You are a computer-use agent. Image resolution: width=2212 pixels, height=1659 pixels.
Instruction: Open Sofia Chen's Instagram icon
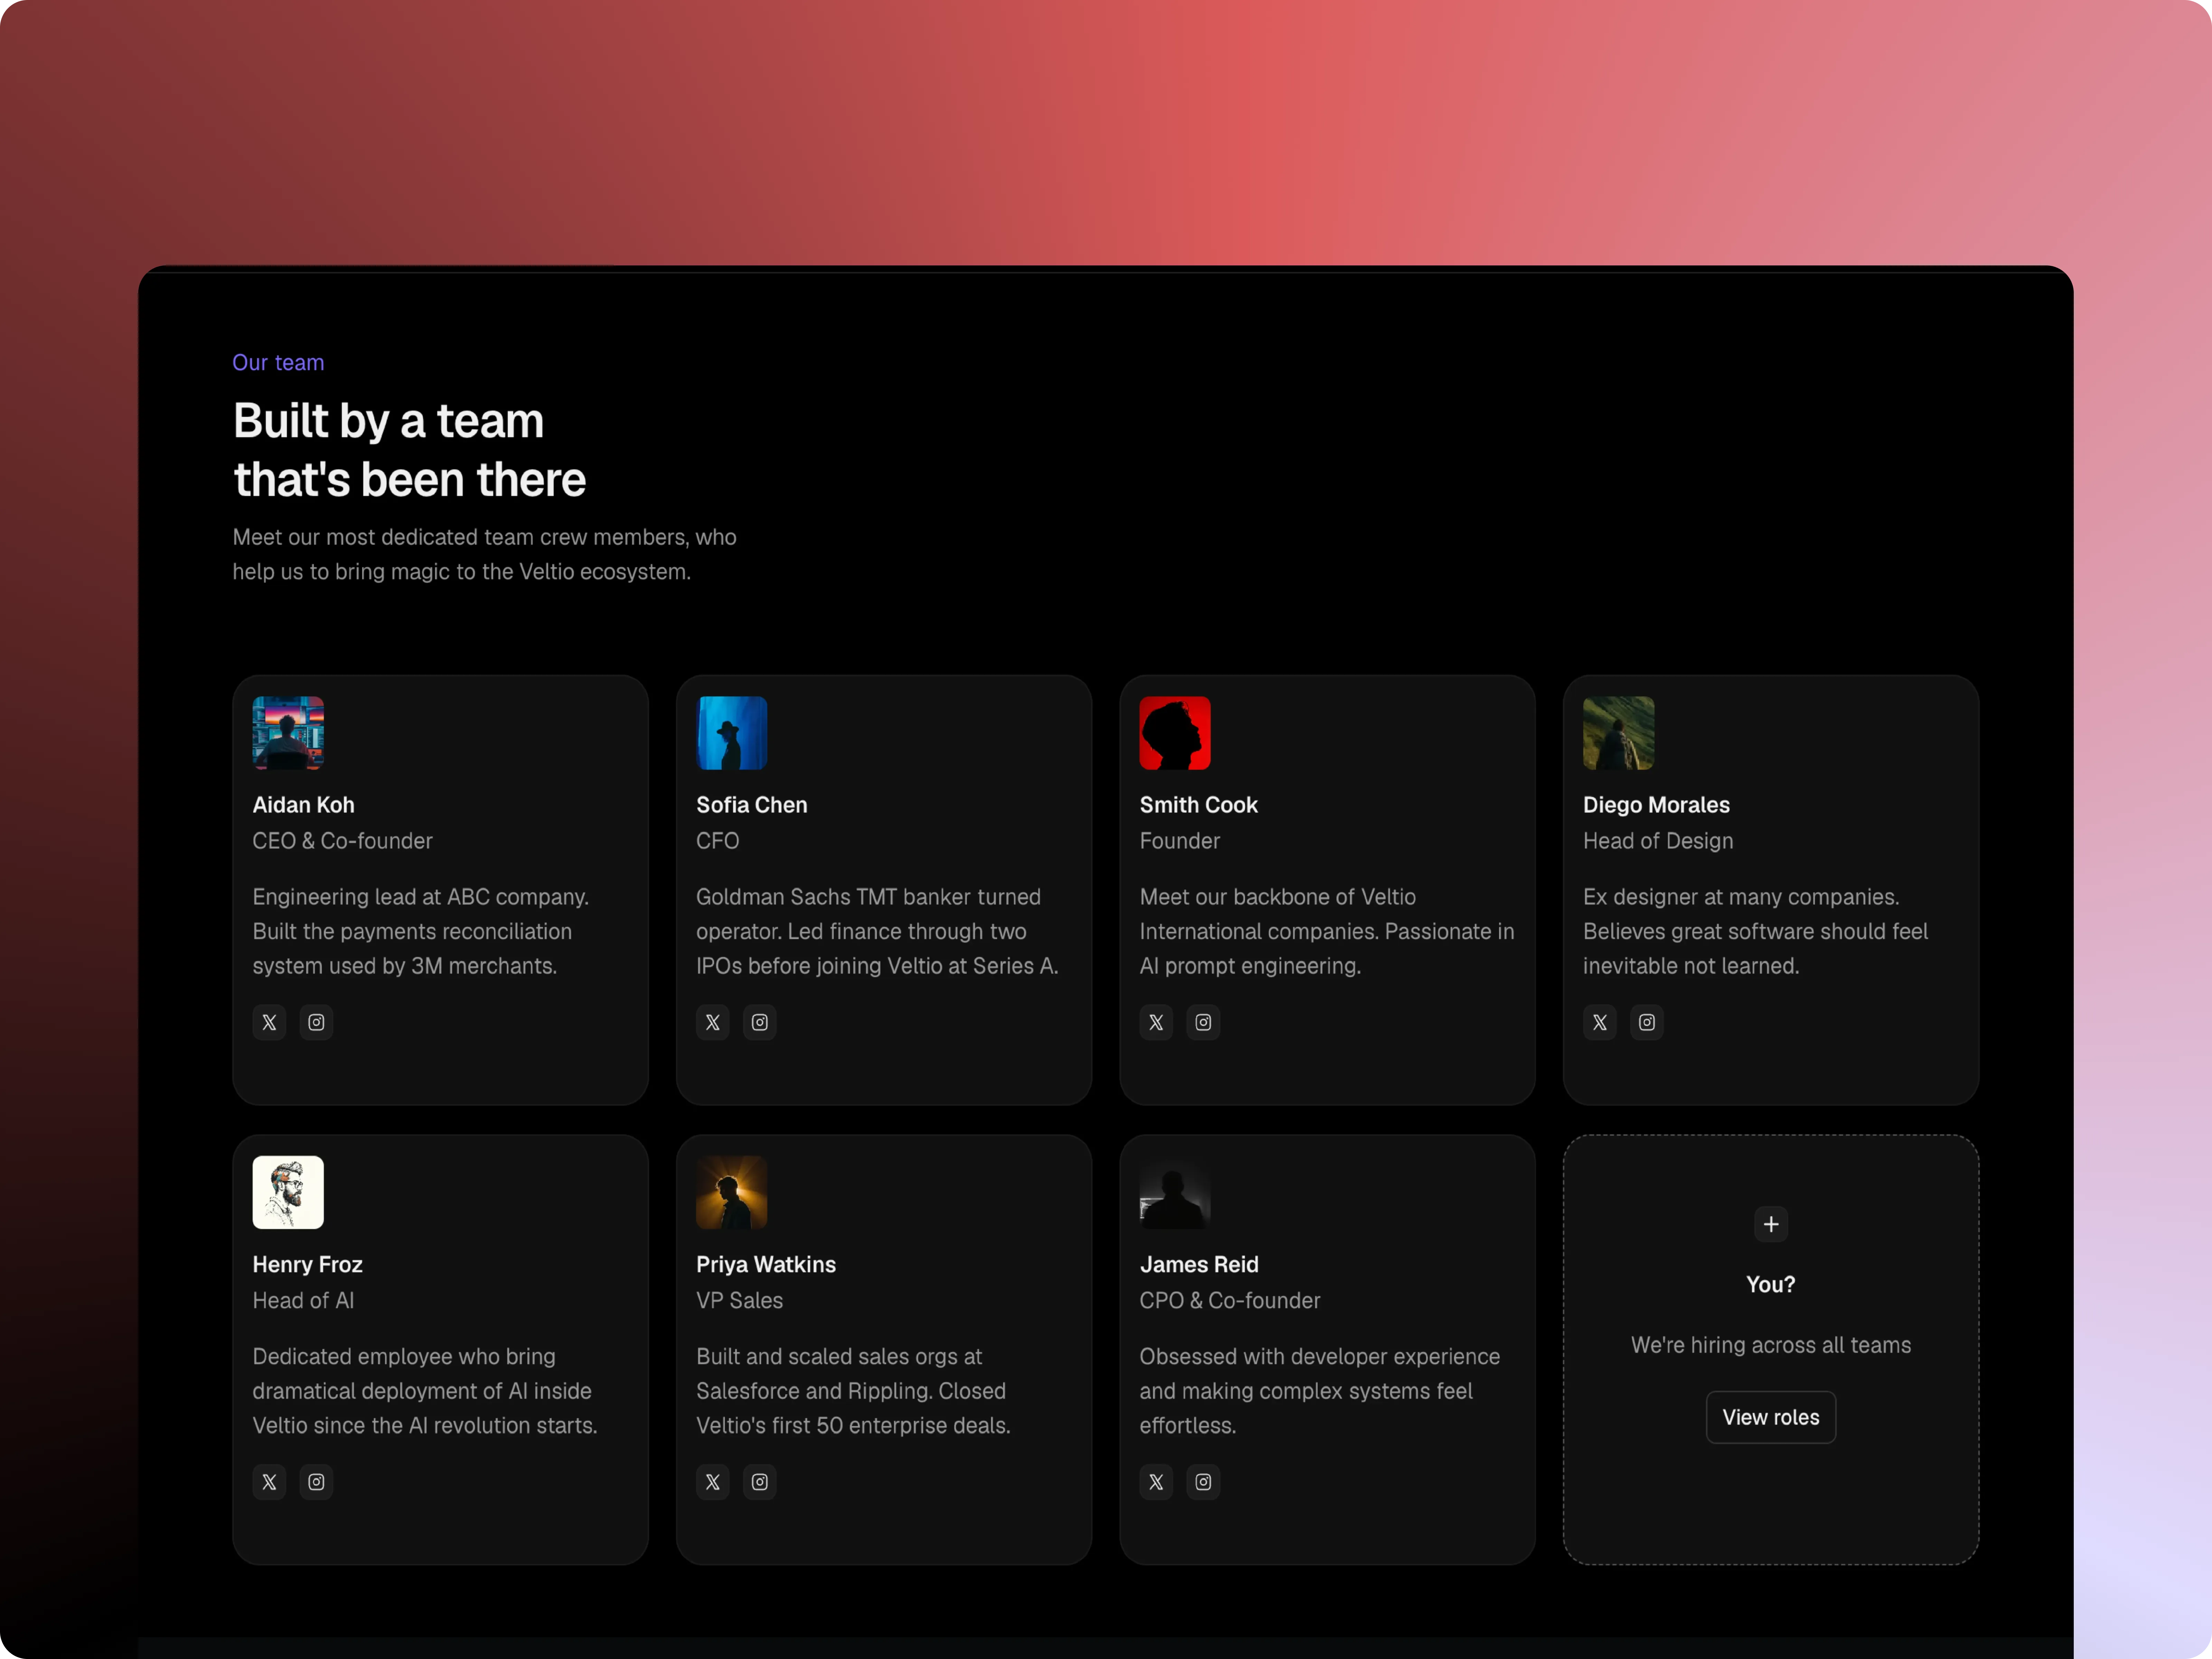[x=760, y=1022]
